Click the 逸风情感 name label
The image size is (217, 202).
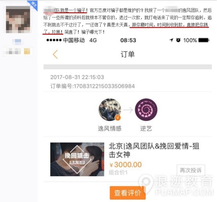[110, 129]
